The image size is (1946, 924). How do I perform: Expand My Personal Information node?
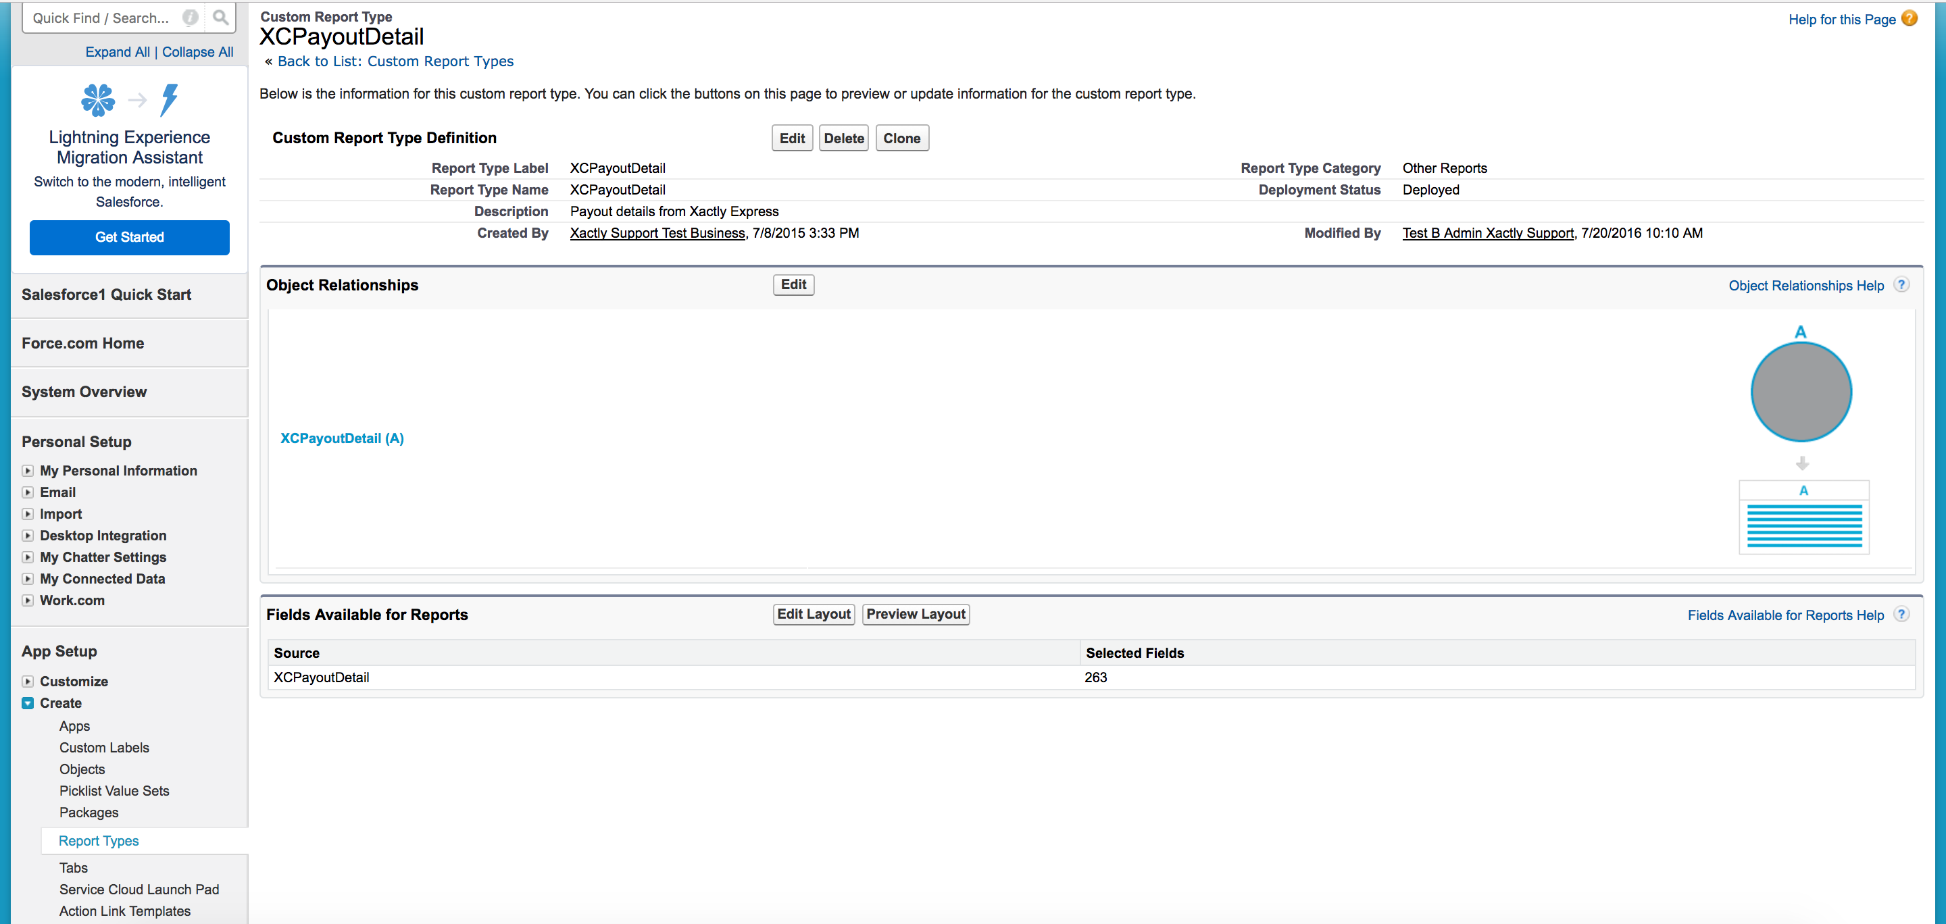tap(28, 470)
